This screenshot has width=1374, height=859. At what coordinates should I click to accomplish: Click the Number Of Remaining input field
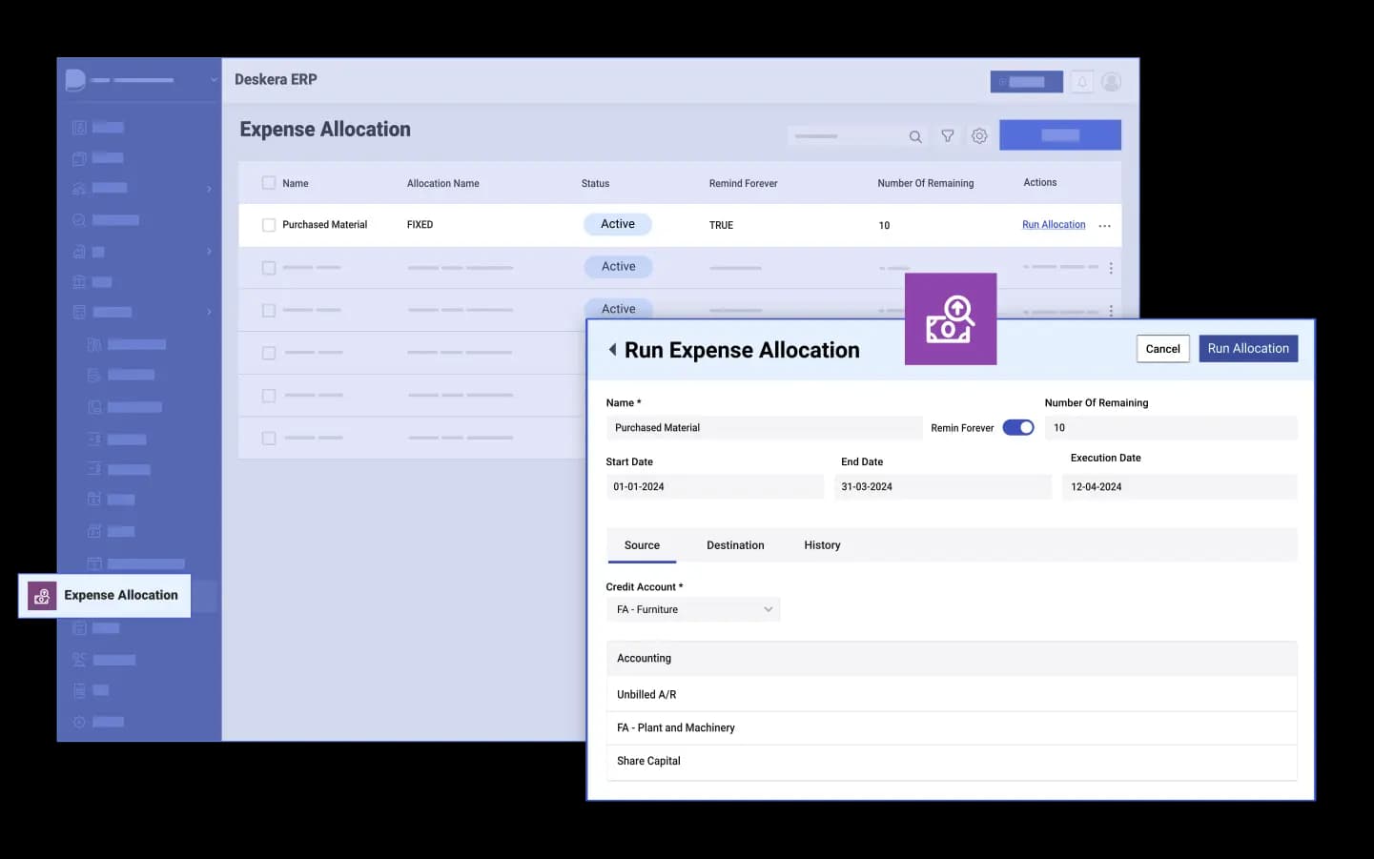(x=1171, y=428)
